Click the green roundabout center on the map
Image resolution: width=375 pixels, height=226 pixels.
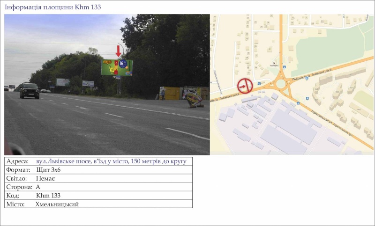[x=281, y=84]
